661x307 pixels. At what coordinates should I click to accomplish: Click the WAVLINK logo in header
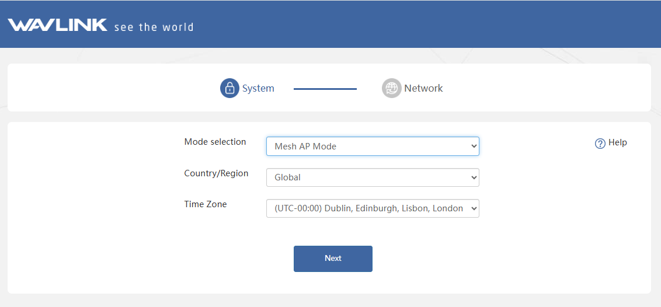tap(57, 25)
